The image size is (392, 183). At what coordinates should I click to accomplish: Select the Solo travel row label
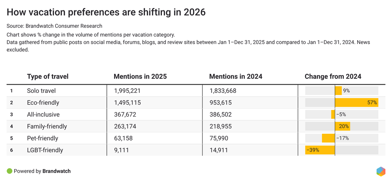[41, 91]
